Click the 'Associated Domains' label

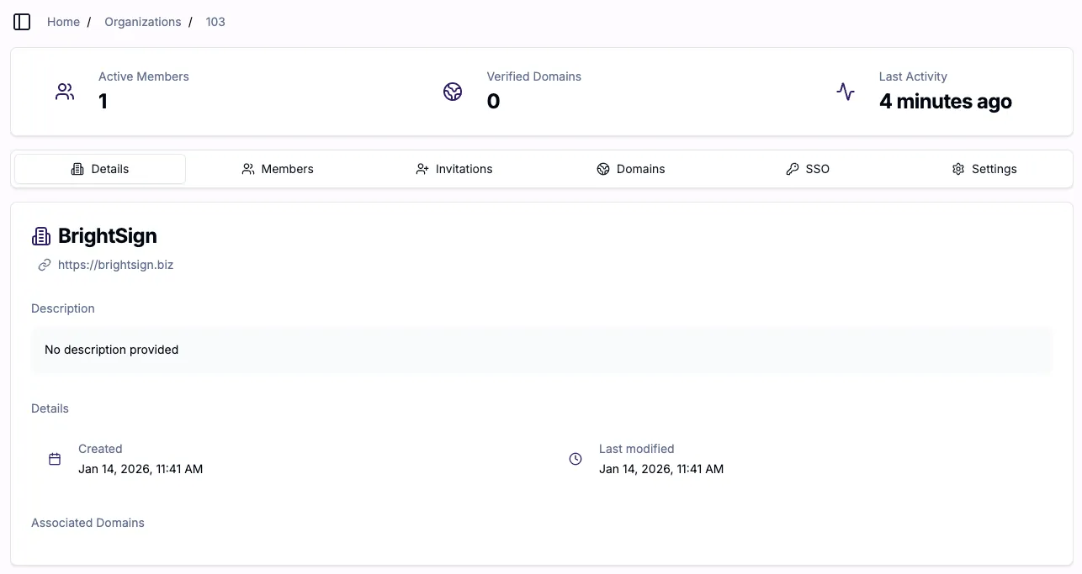coord(88,523)
